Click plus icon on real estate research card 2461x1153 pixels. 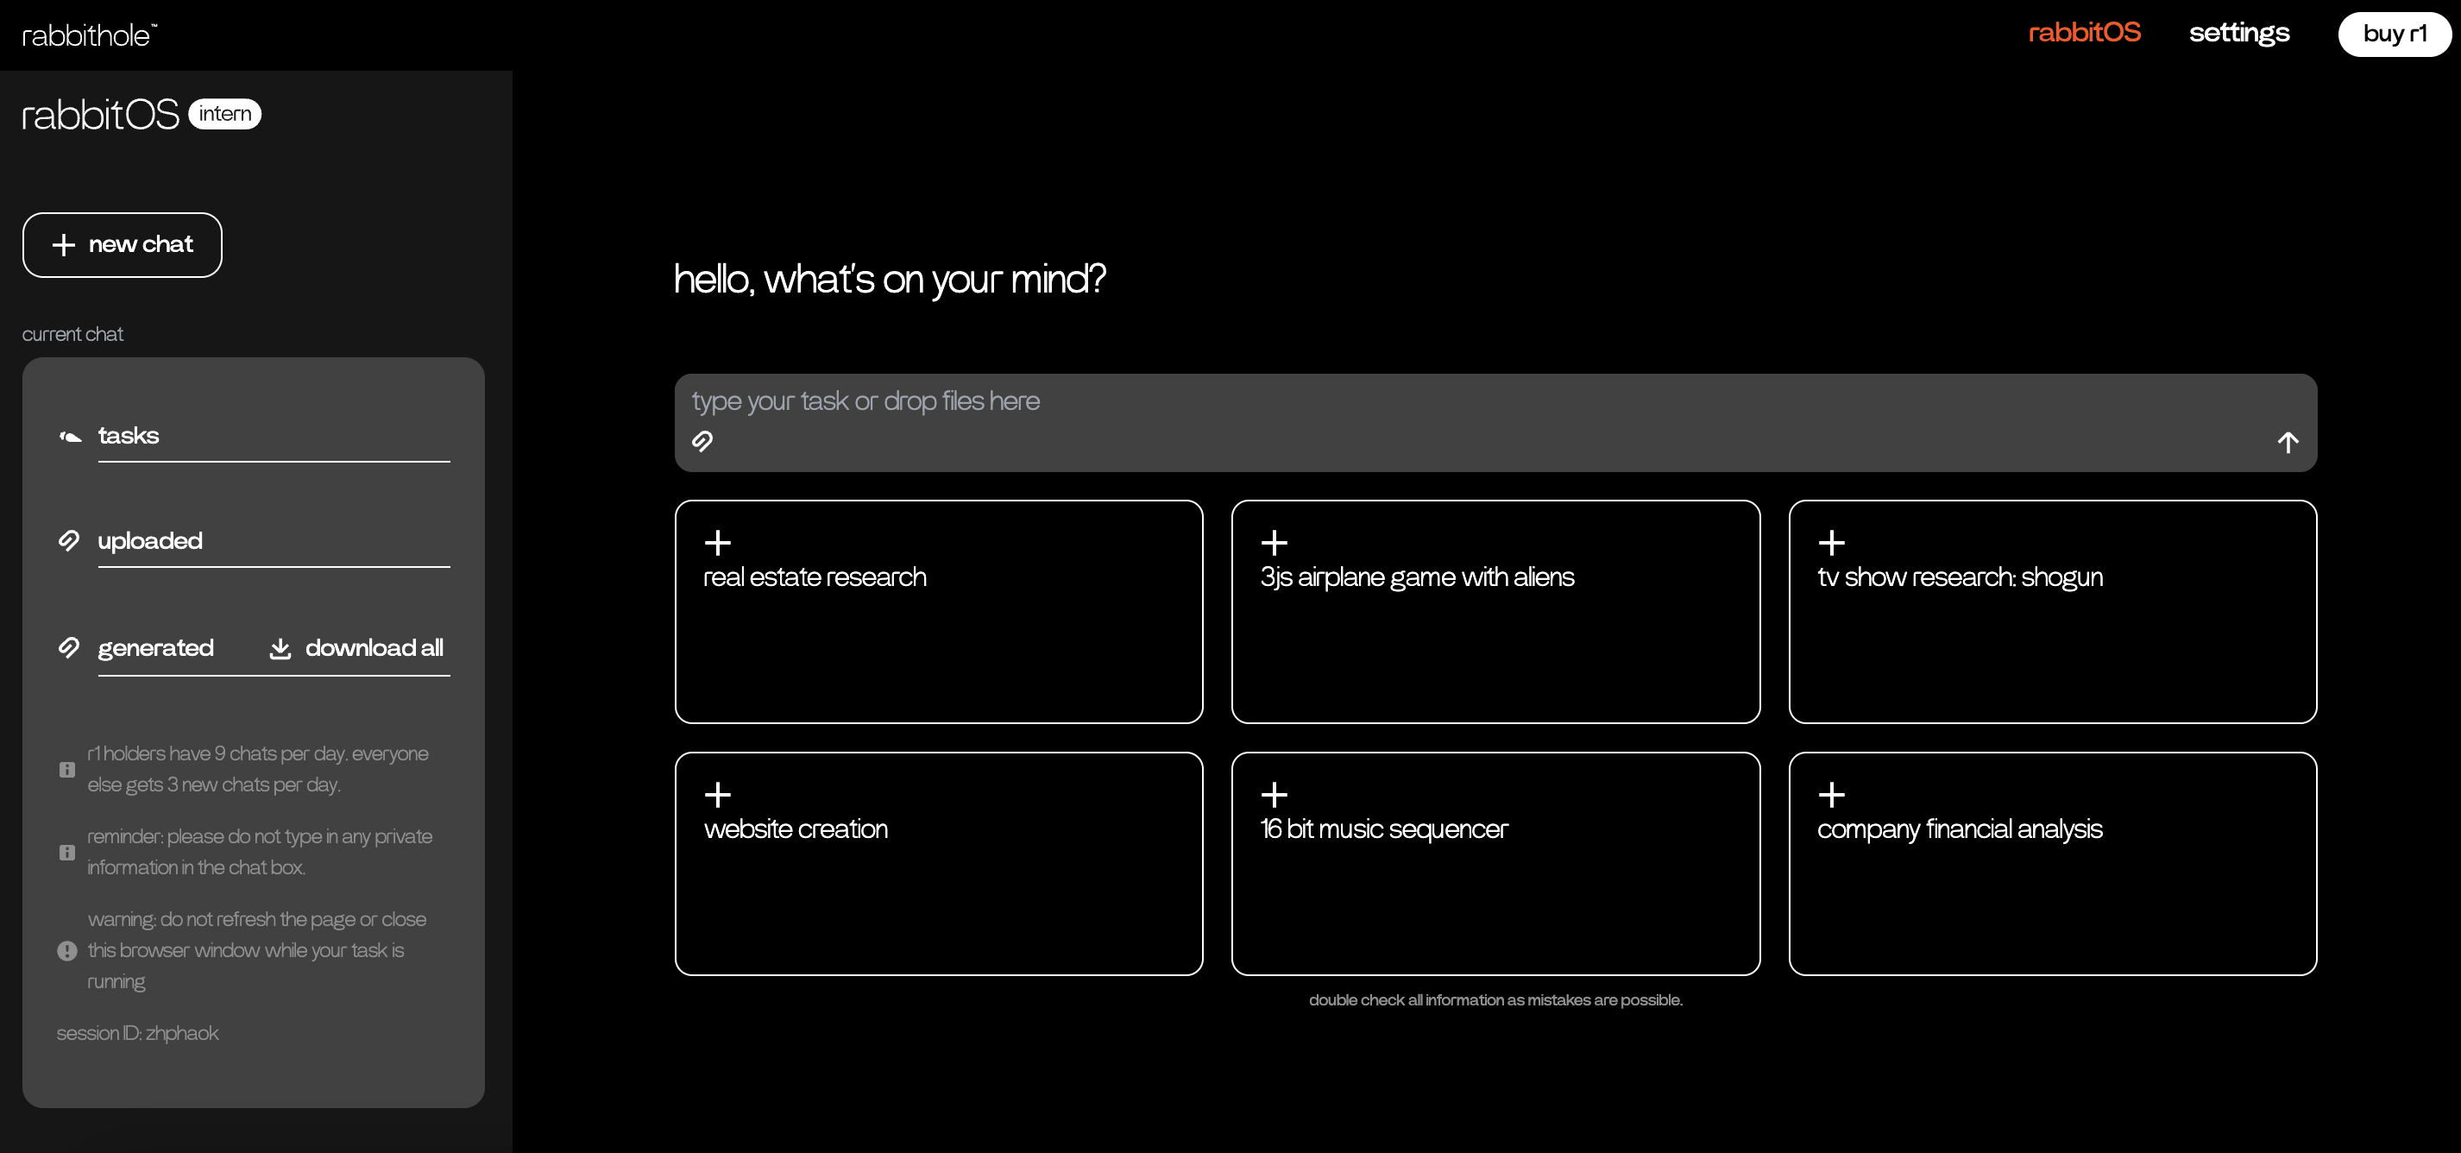pyautogui.click(x=717, y=543)
